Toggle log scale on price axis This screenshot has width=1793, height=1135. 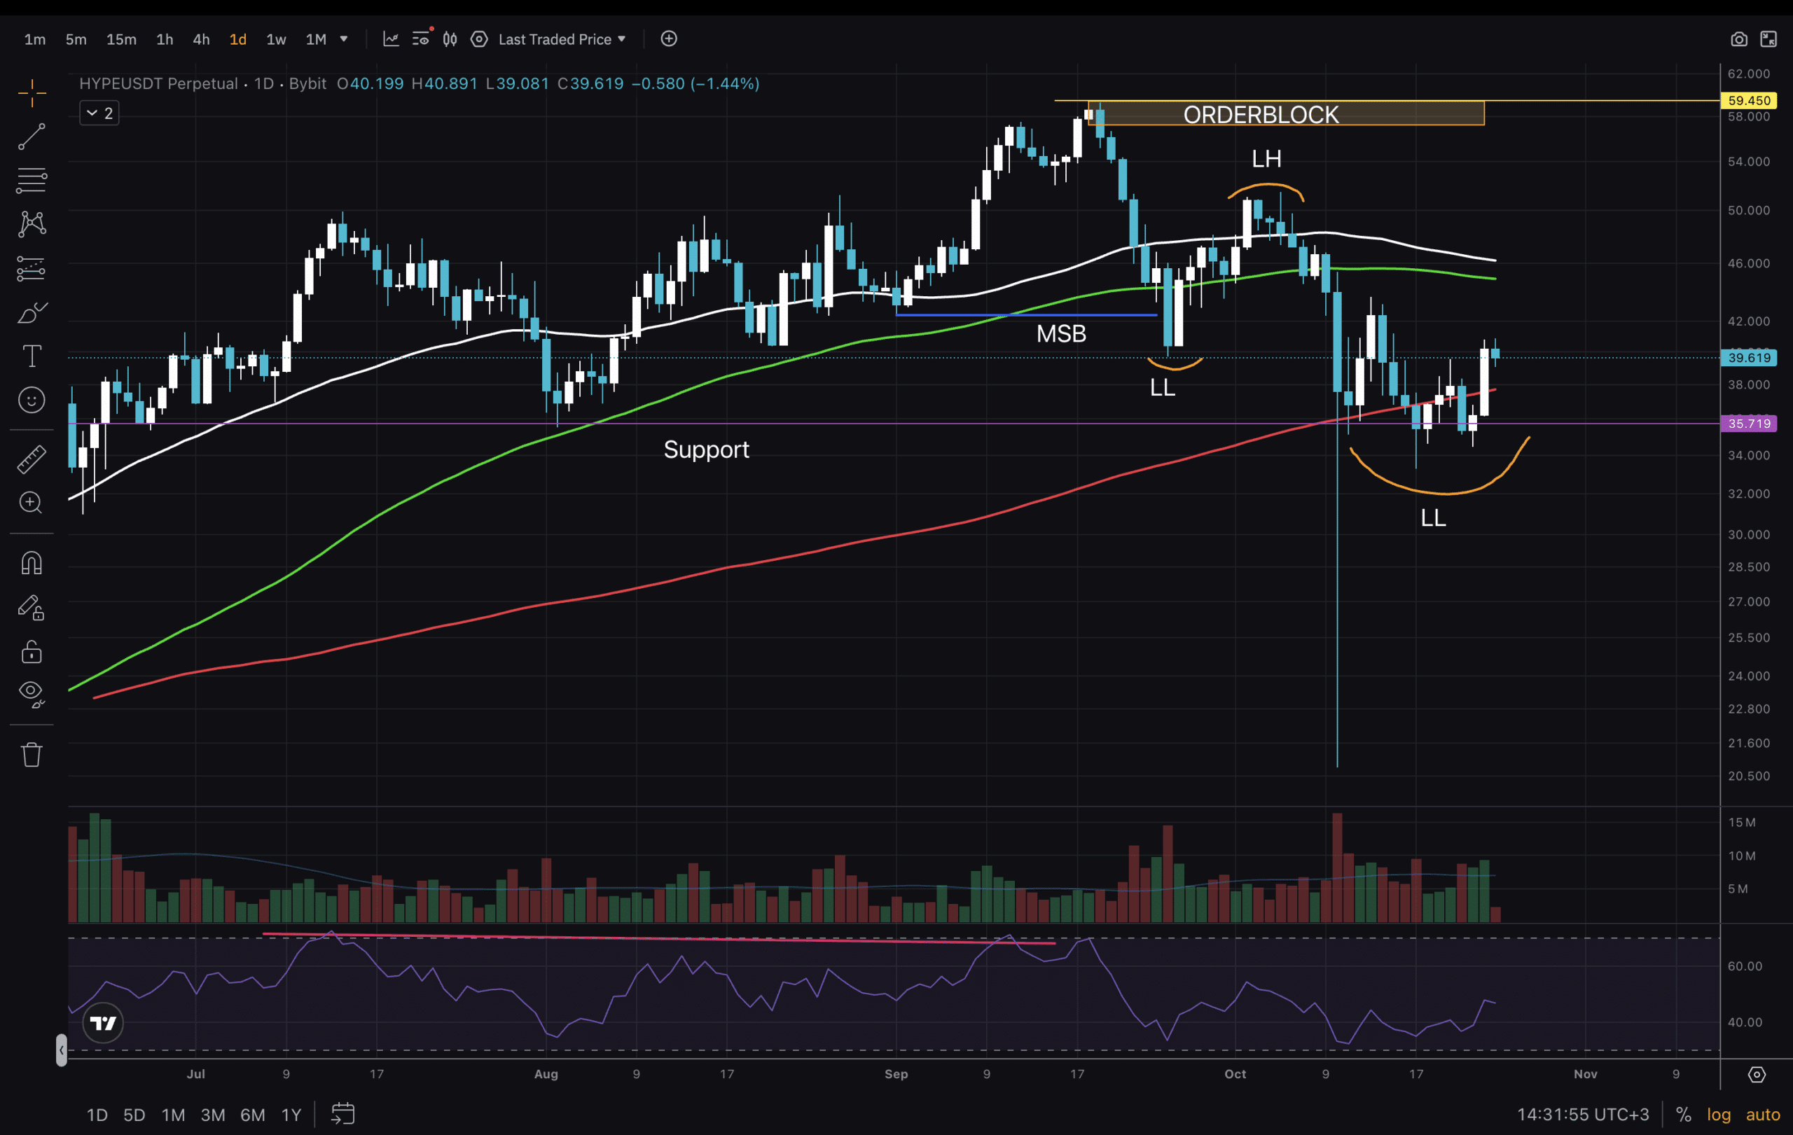(x=1719, y=1114)
